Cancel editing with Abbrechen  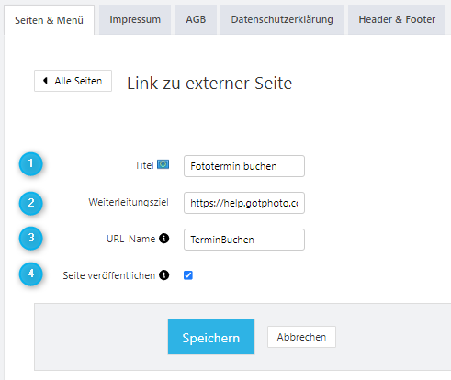tap(301, 337)
